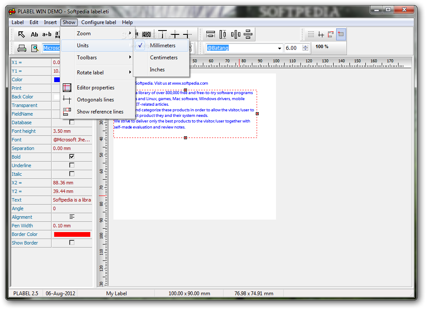Click the @Batang font name field
Image resolution: width=426 pixels, height=309 pixels.
click(x=241, y=48)
